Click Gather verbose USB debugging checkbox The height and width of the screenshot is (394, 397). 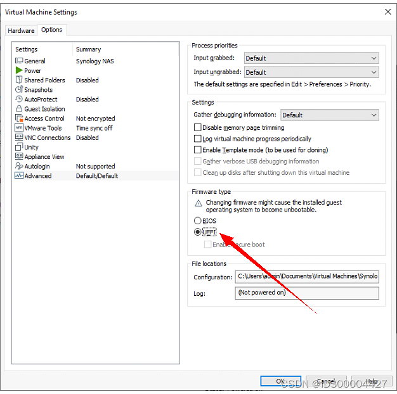coord(197,161)
